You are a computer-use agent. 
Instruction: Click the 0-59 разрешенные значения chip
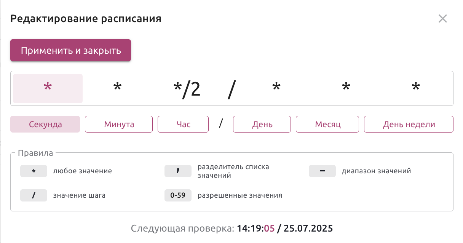click(x=178, y=195)
